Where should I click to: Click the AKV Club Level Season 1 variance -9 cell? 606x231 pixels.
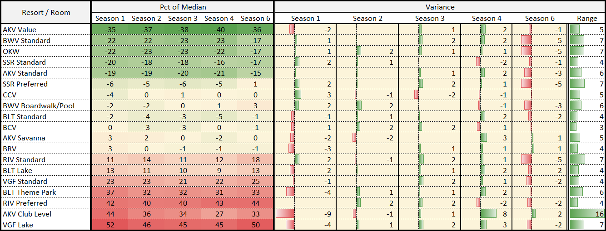click(305, 214)
